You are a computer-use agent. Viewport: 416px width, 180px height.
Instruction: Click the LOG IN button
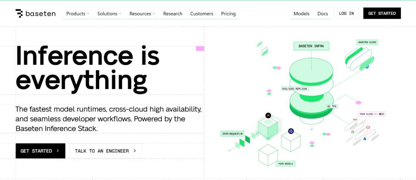pyautogui.click(x=346, y=13)
